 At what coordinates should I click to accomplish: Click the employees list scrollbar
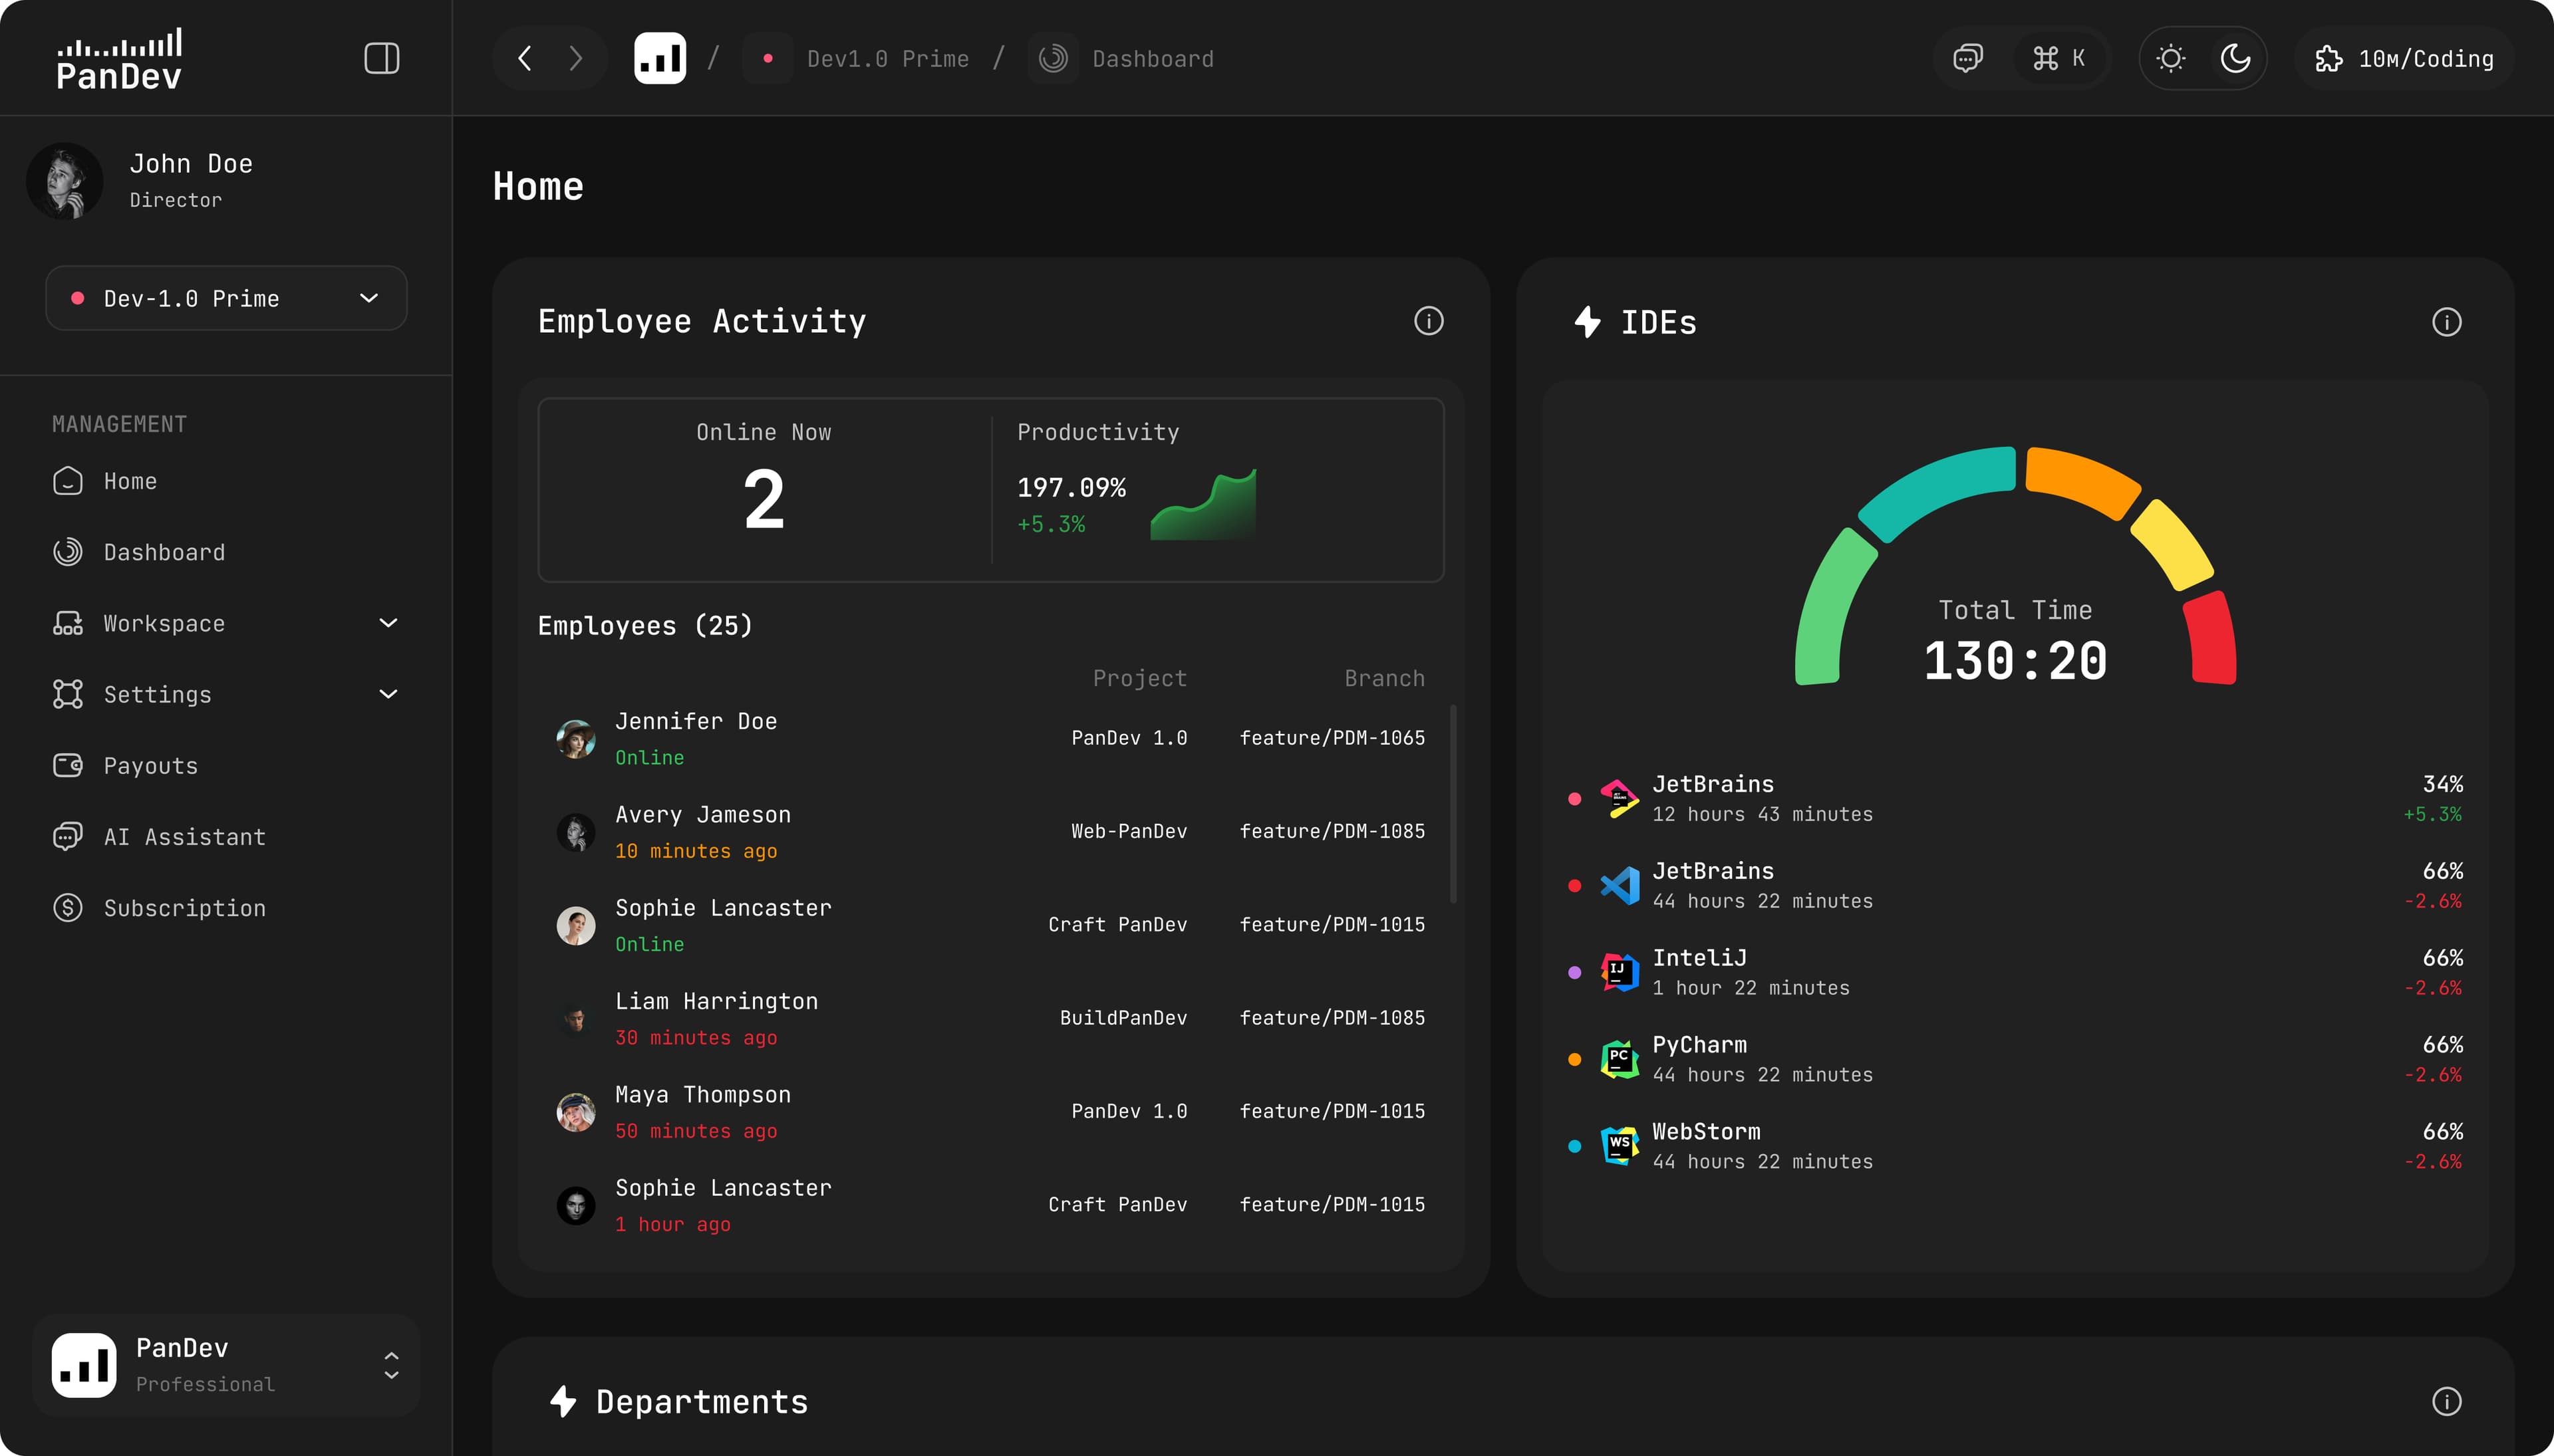1453,803
